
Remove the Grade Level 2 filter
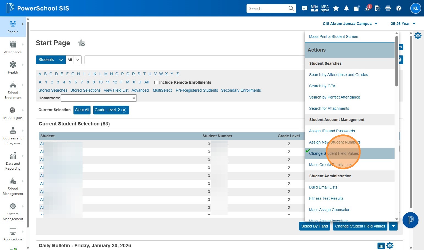click(x=124, y=110)
